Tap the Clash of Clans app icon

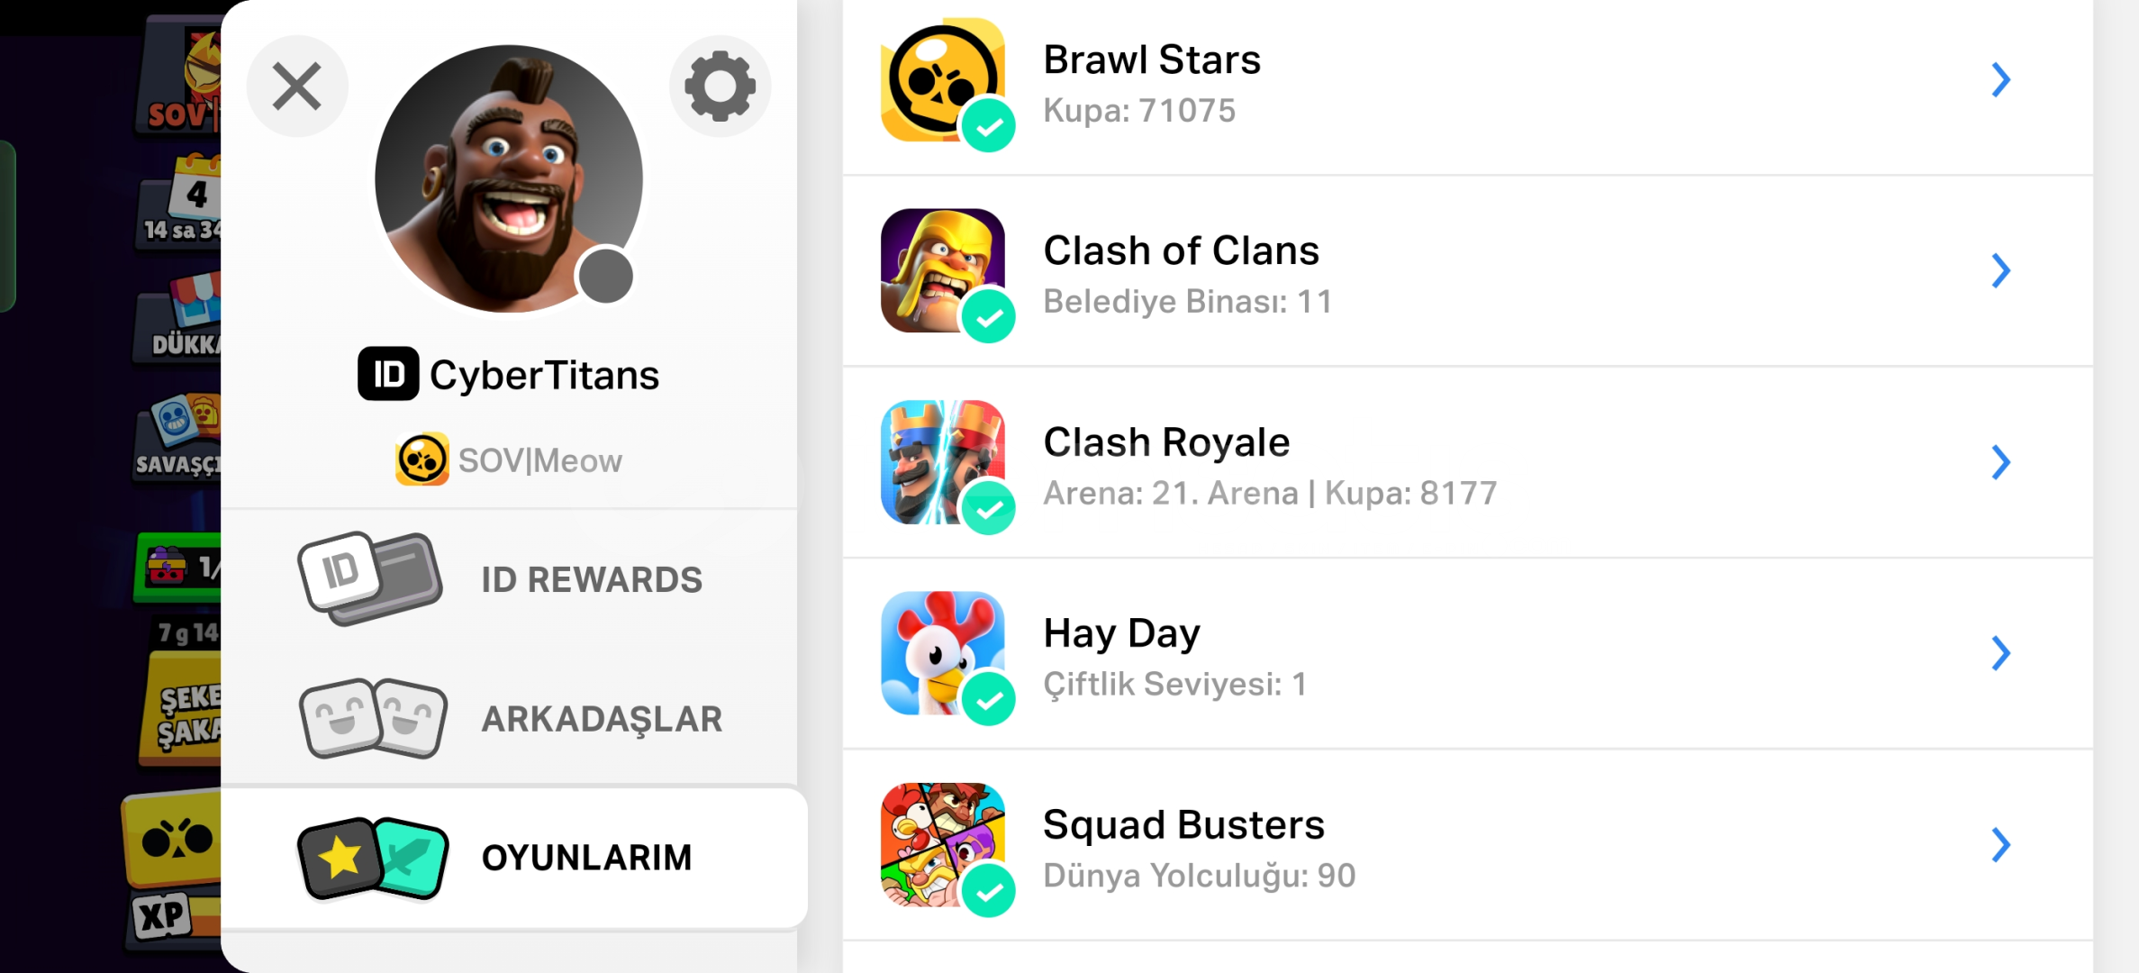coord(943,270)
